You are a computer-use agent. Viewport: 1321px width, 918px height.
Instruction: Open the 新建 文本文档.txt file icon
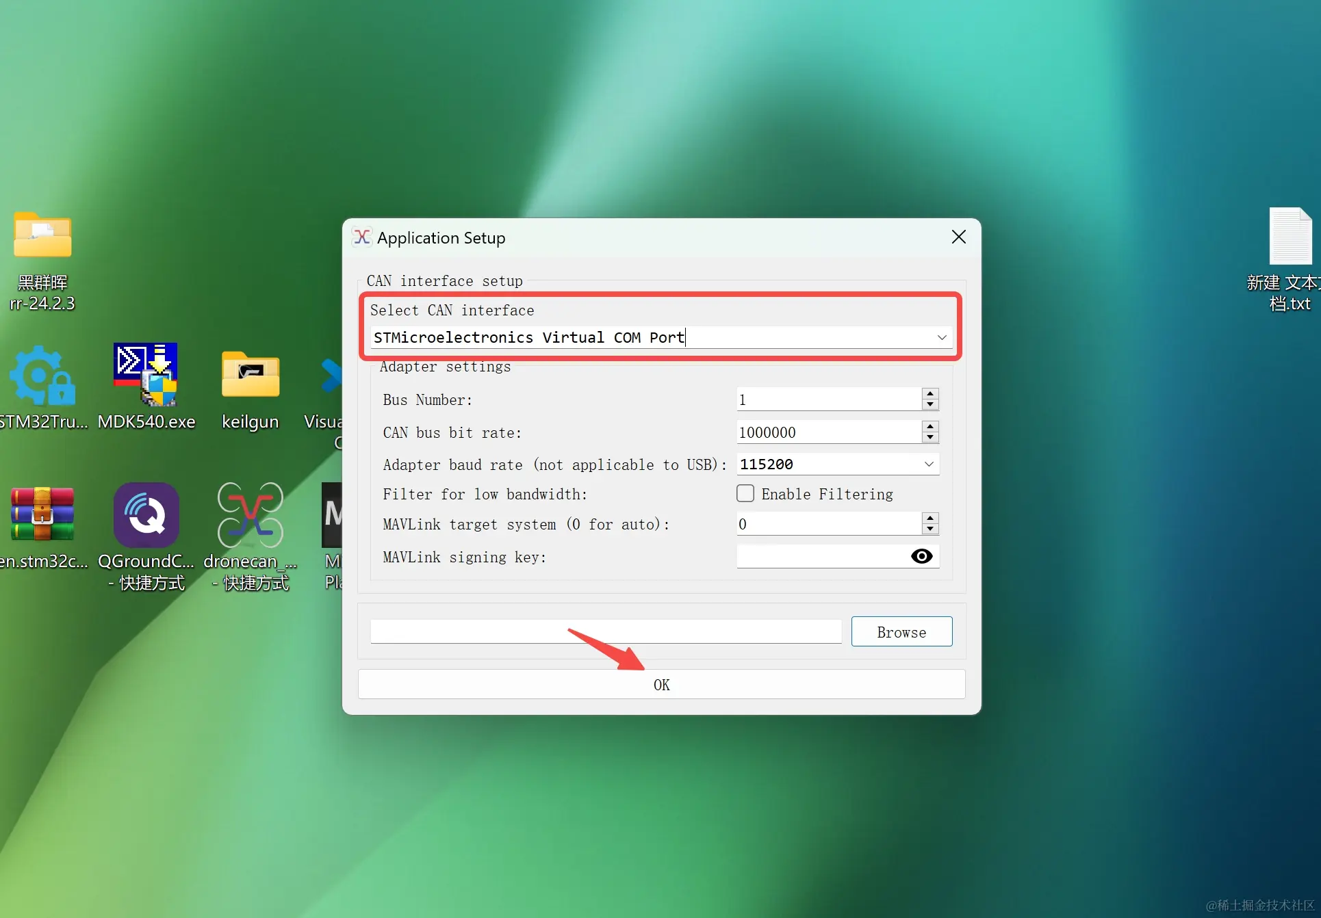[x=1290, y=237]
